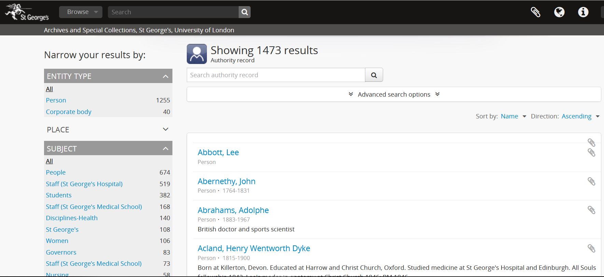Open the language globe icon
This screenshot has width=604, height=277.
tap(559, 12)
